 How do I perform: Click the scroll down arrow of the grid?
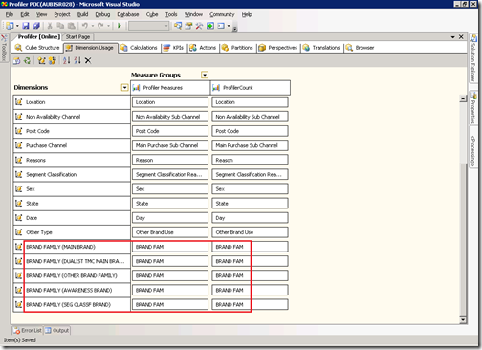[x=463, y=319]
